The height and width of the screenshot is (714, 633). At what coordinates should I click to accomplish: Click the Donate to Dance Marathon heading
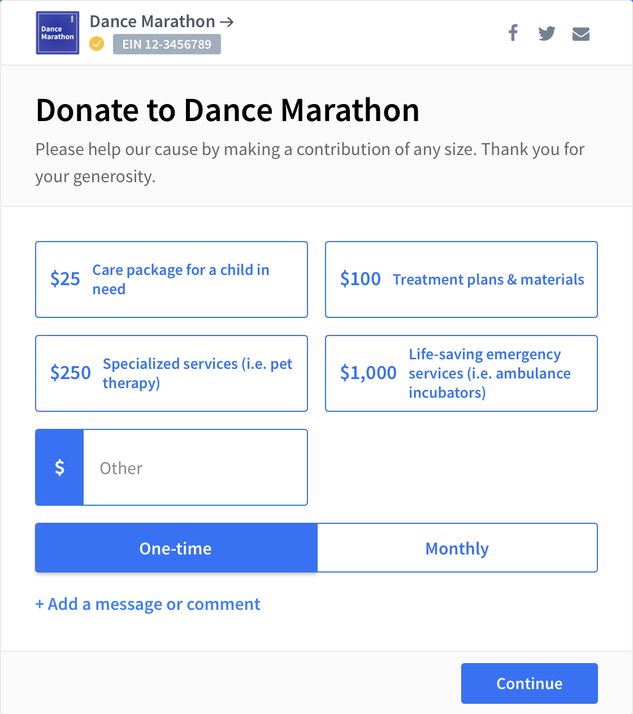coord(227,110)
